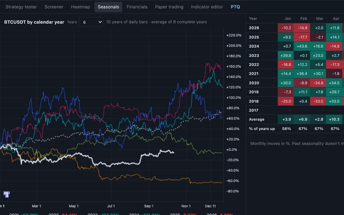Image resolution: width=344 pixels, height=215 pixels.
Task: Select the 2018 row label
Action: coord(254,101)
